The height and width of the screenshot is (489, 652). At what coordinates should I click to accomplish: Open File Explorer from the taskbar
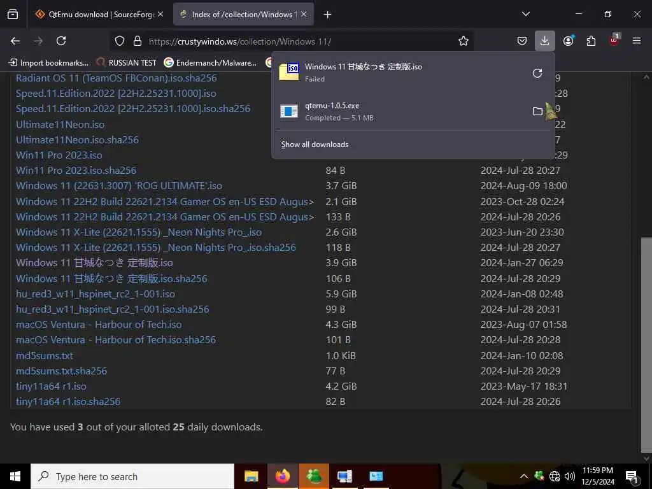[x=251, y=476]
